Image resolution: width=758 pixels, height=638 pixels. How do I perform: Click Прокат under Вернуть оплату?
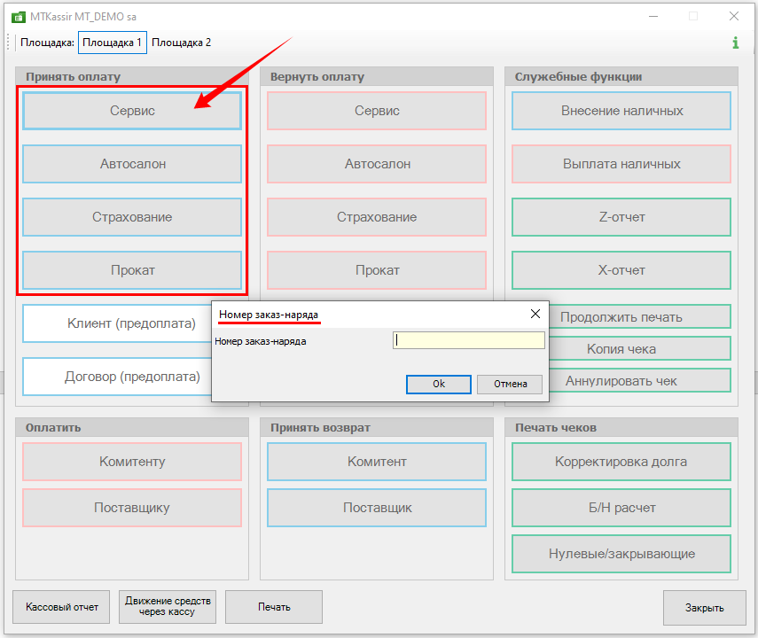pyautogui.click(x=377, y=270)
